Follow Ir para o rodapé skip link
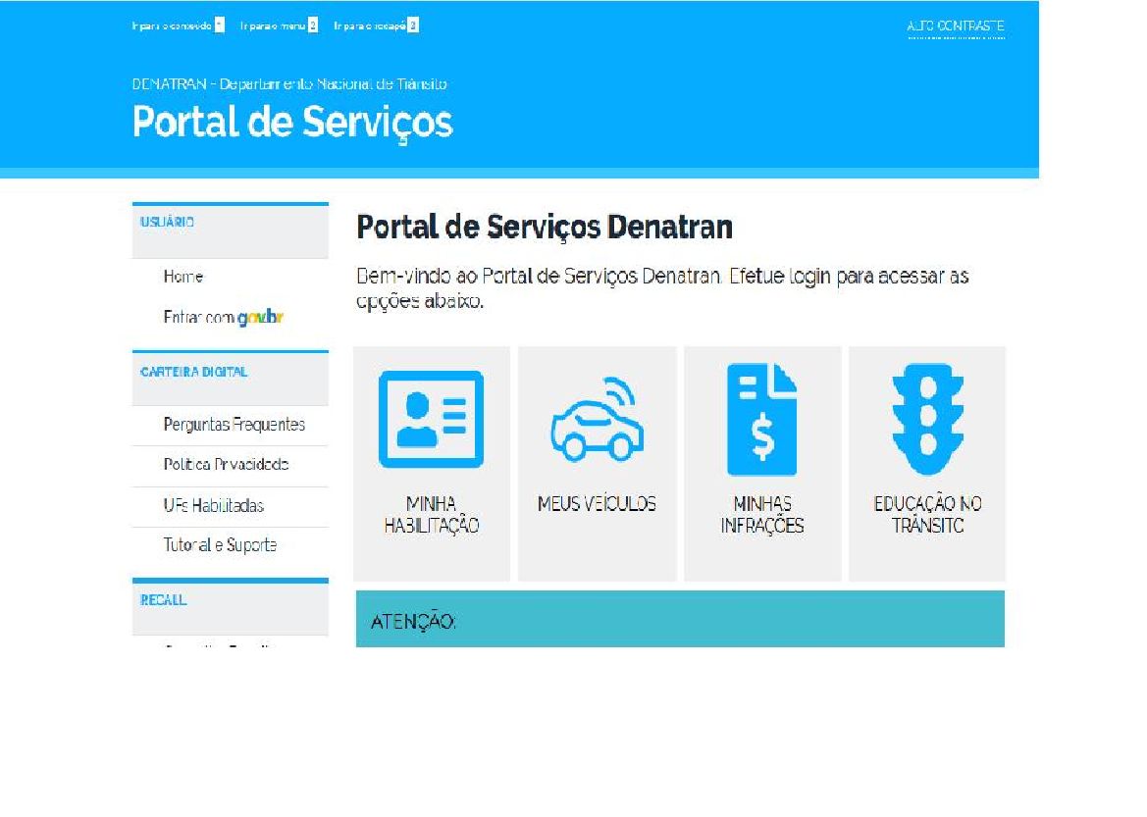The image size is (1147, 817). (376, 26)
